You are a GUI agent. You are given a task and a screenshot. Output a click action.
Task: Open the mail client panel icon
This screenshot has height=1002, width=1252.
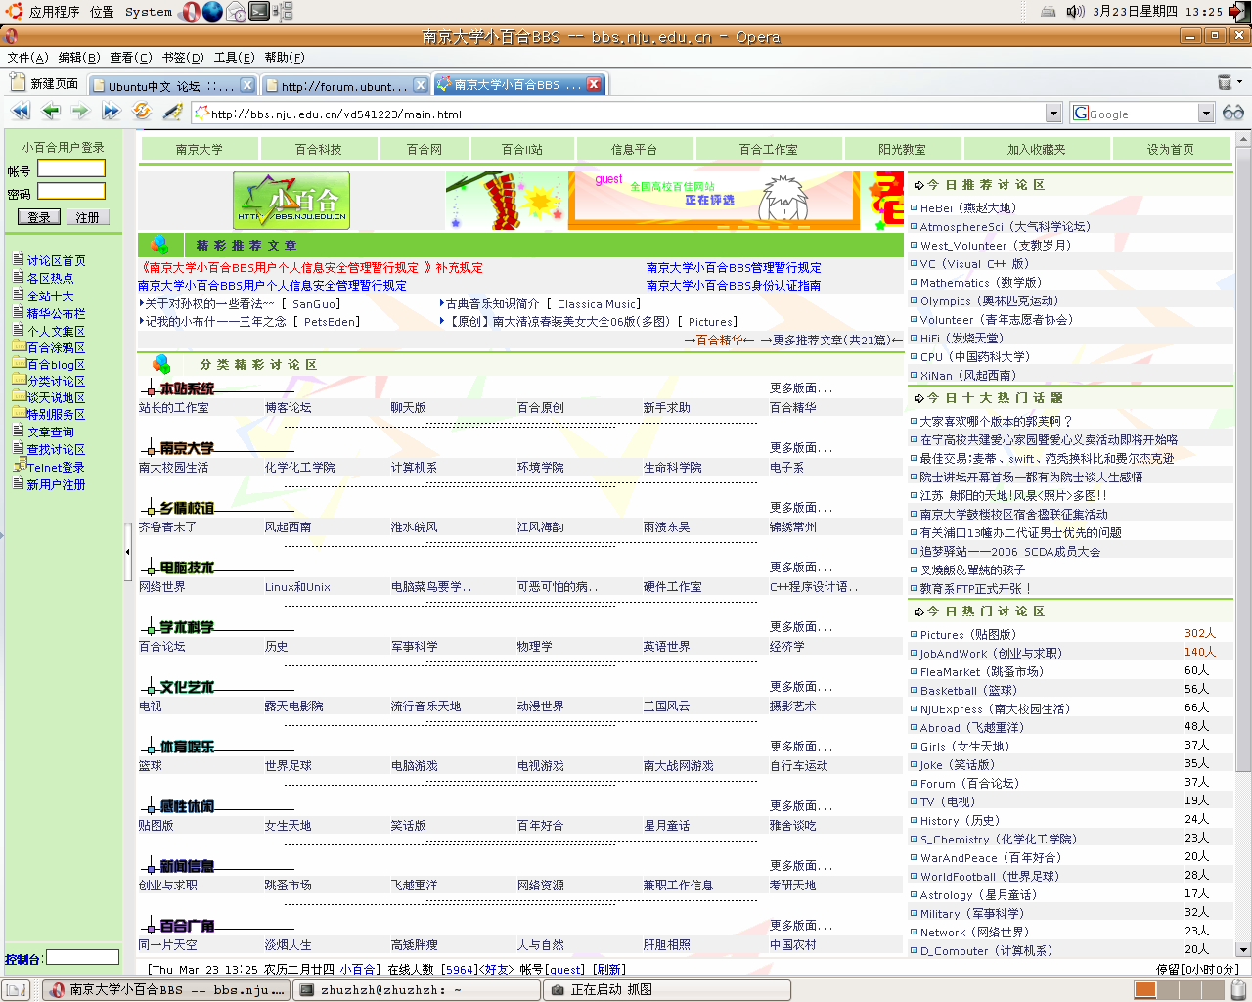coord(236,12)
